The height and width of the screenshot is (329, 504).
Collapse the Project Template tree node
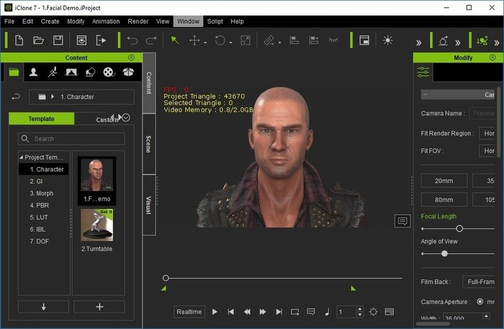[21, 157]
